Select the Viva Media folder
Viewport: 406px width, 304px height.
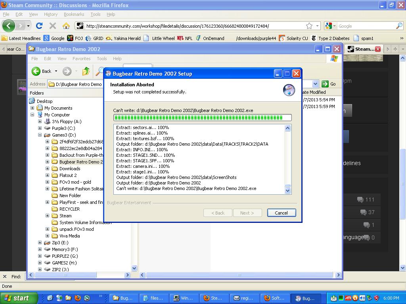(x=69, y=236)
